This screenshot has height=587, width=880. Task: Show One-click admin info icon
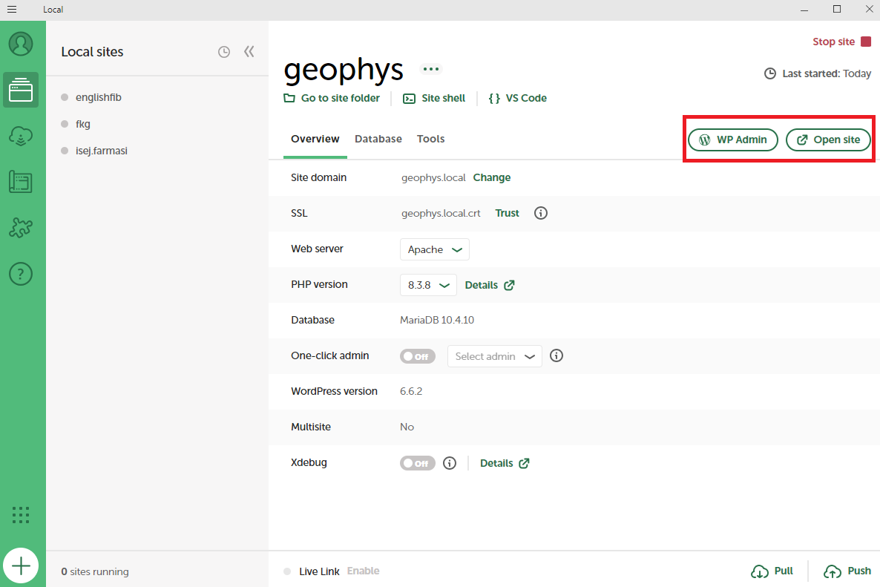[x=556, y=355]
